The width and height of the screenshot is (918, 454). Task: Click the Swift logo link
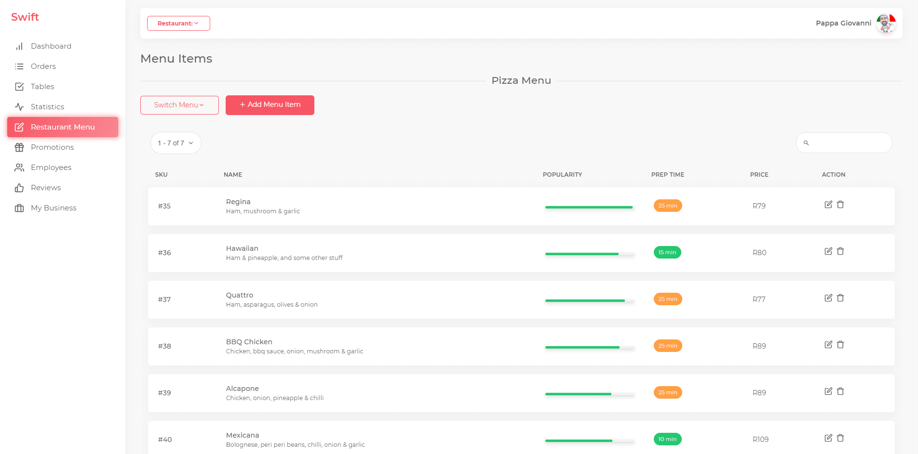(25, 17)
